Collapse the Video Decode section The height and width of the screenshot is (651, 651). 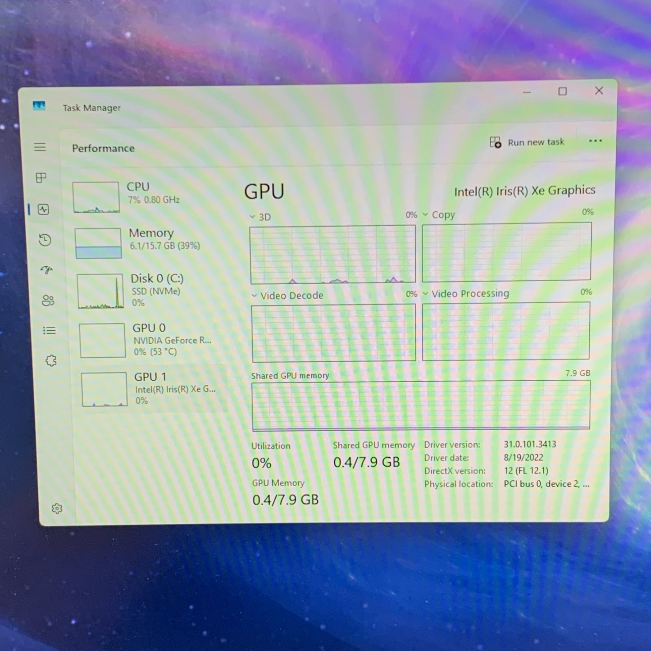coord(254,296)
